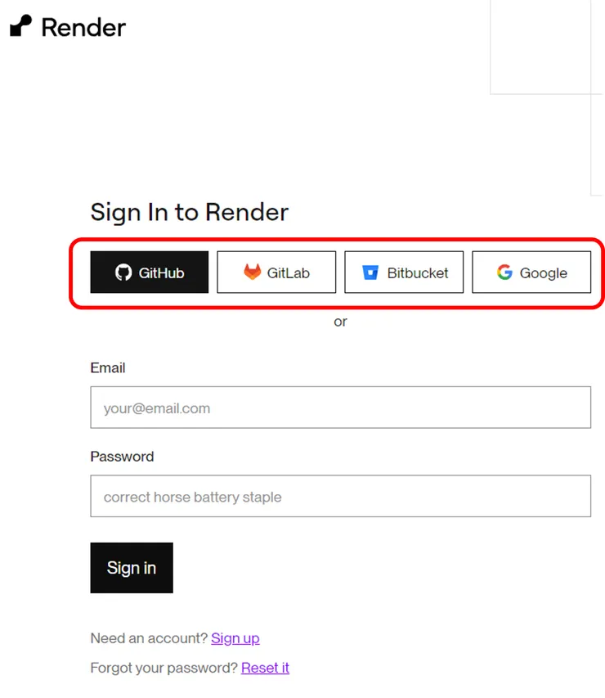The image size is (605, 698).
Task: Click the GitHub octocat icon
Action: tap(123, 272)
